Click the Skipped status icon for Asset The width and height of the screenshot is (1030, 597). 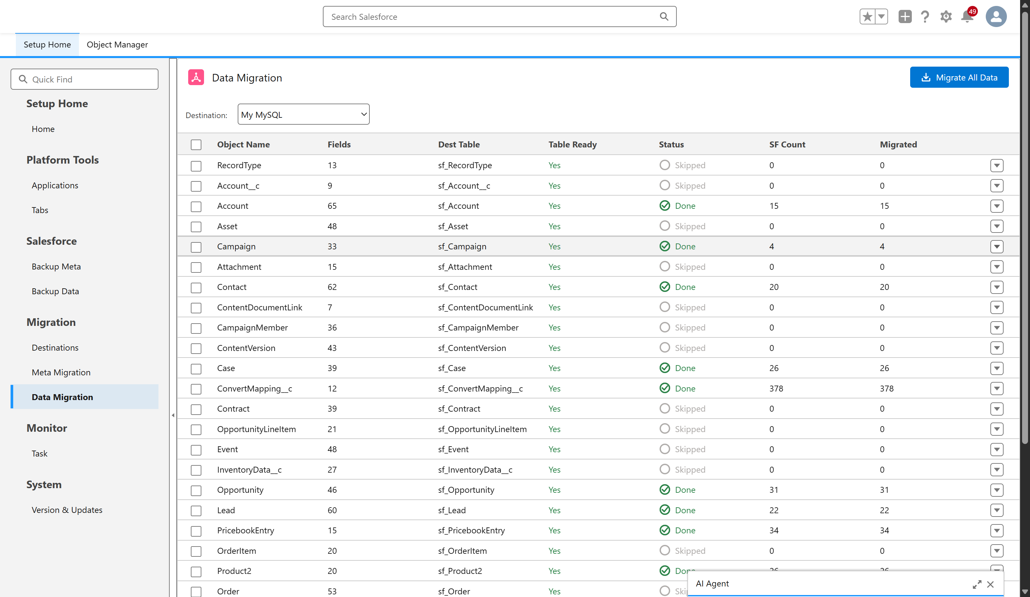click(665, 226)
